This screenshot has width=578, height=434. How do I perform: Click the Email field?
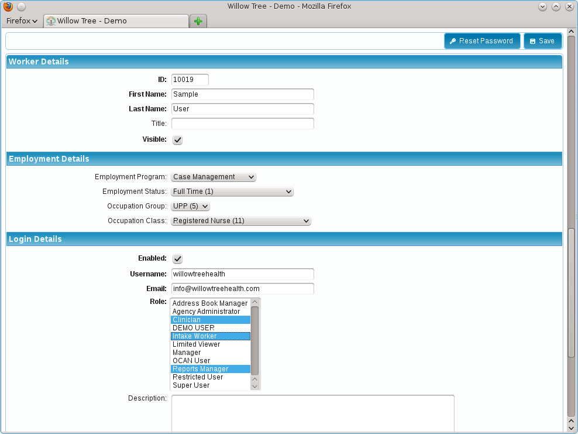(x=243, y=289)
